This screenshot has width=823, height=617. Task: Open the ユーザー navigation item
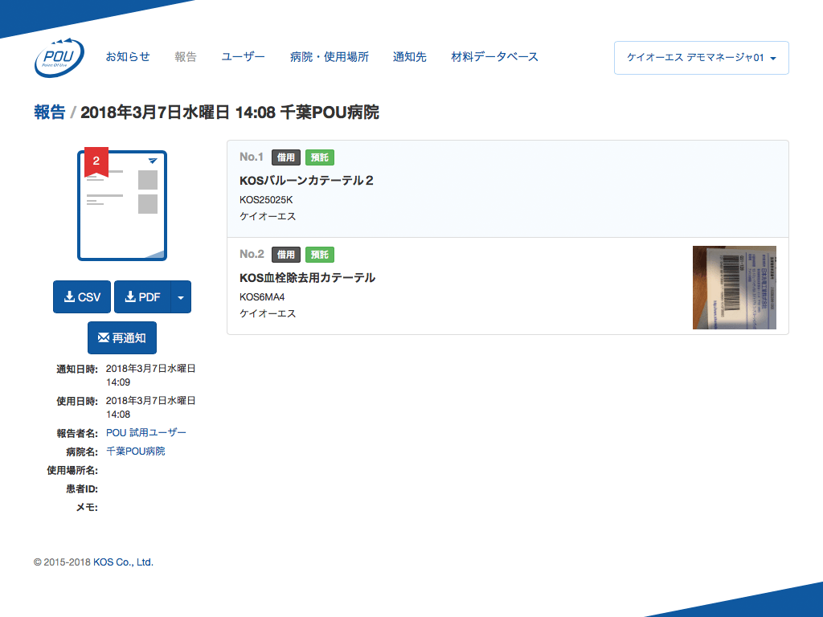pyautogui.click(x=243, y=57)
